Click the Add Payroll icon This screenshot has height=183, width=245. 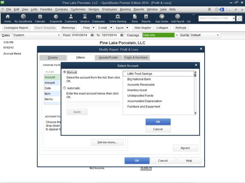pyautogui.click(x=177, y=18)
